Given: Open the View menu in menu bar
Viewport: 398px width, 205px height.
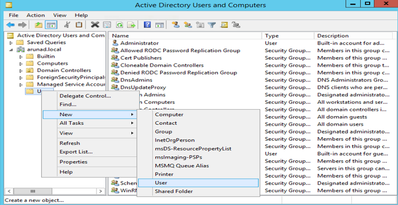Looking at the screenshot, I should (x=60, y=15).
